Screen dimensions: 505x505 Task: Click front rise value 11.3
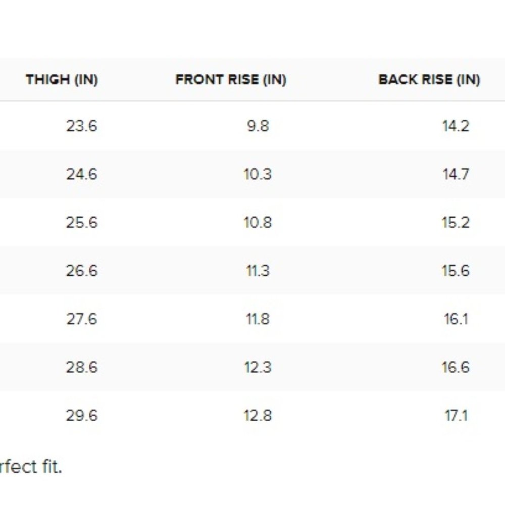(x=258, y=271)
